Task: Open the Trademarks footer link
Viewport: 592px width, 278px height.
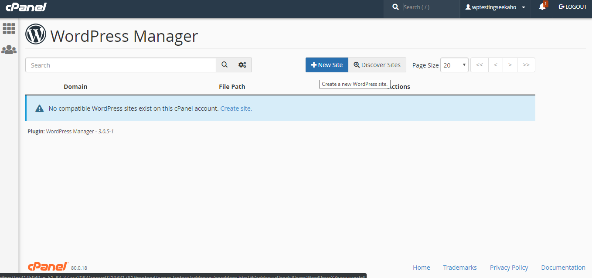Action: tap(460, 268)
